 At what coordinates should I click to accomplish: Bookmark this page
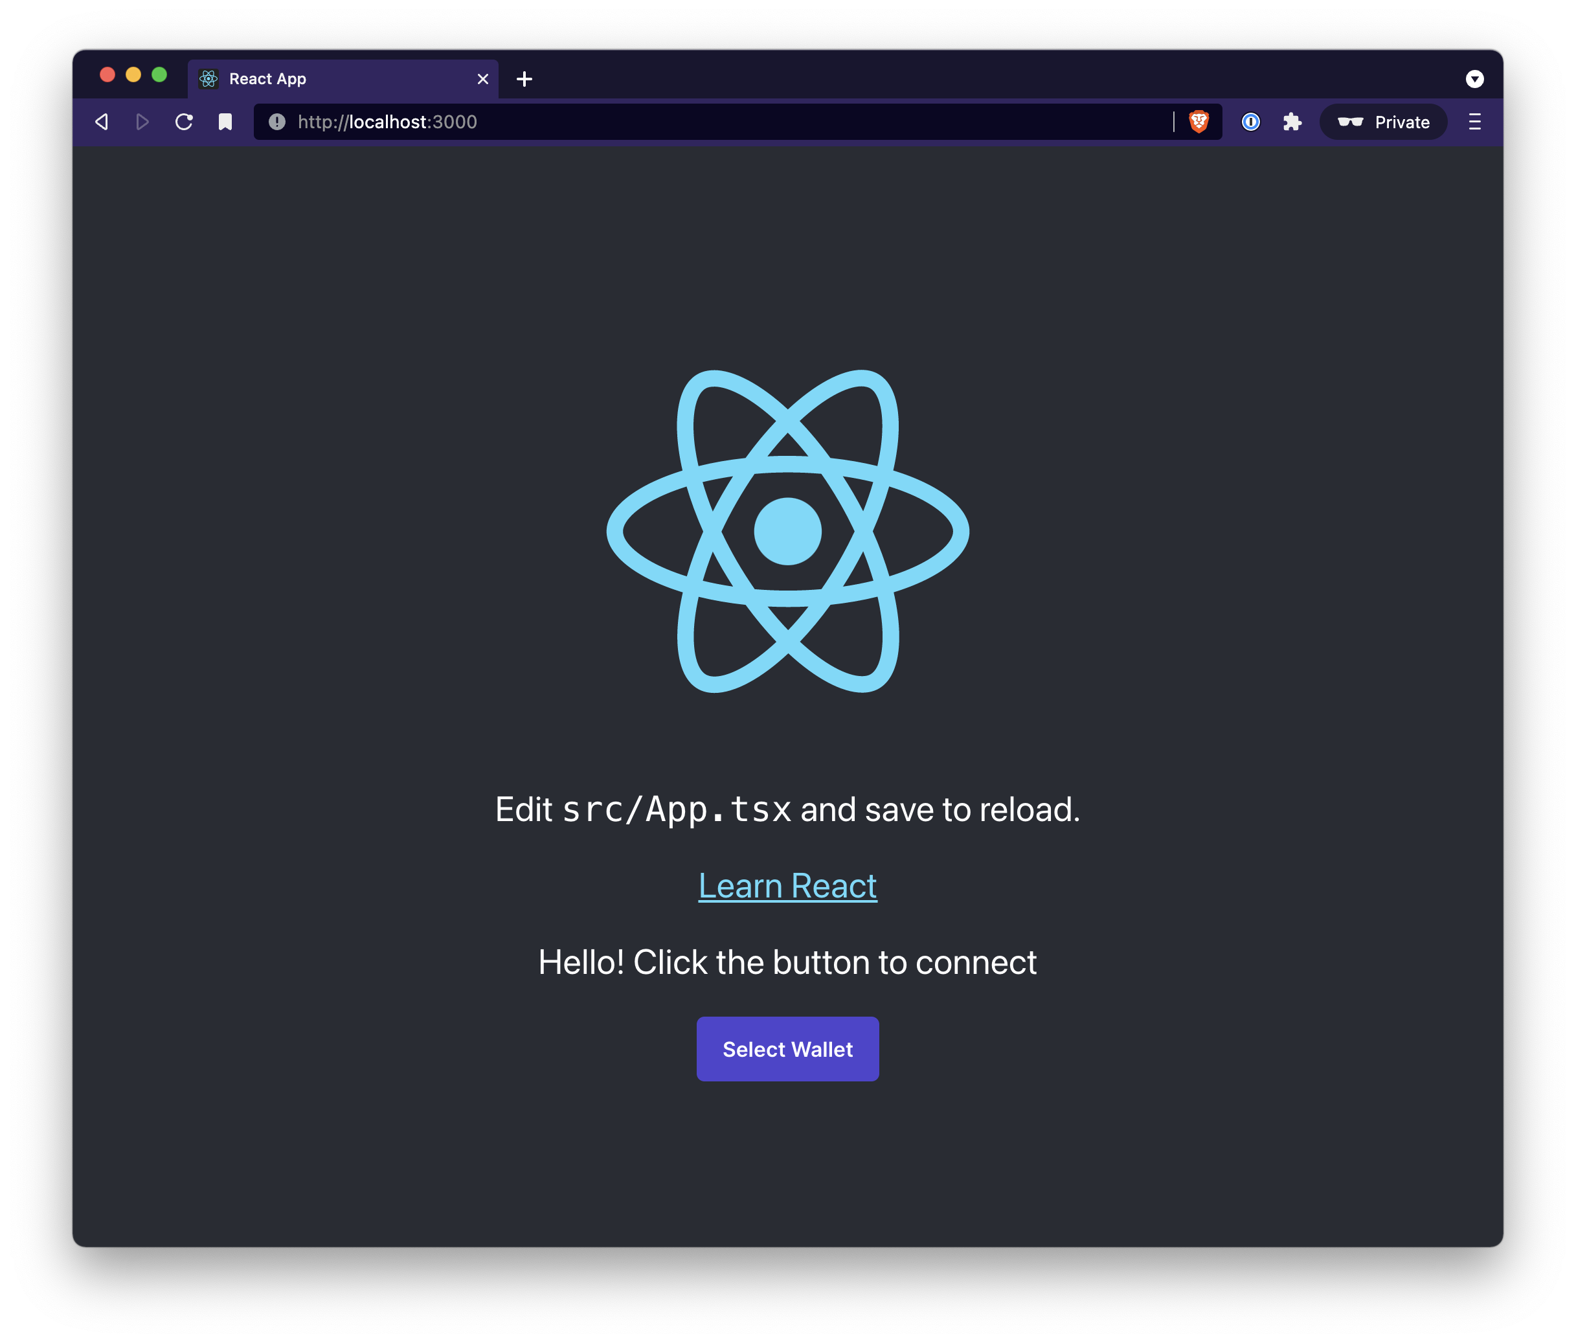tap(225, 122)
